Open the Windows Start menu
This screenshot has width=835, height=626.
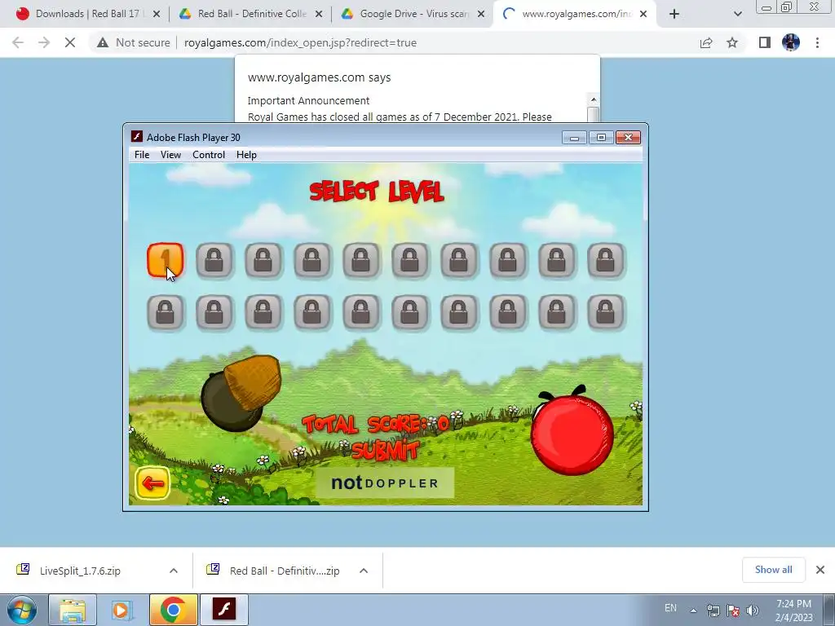coord(21,610)
